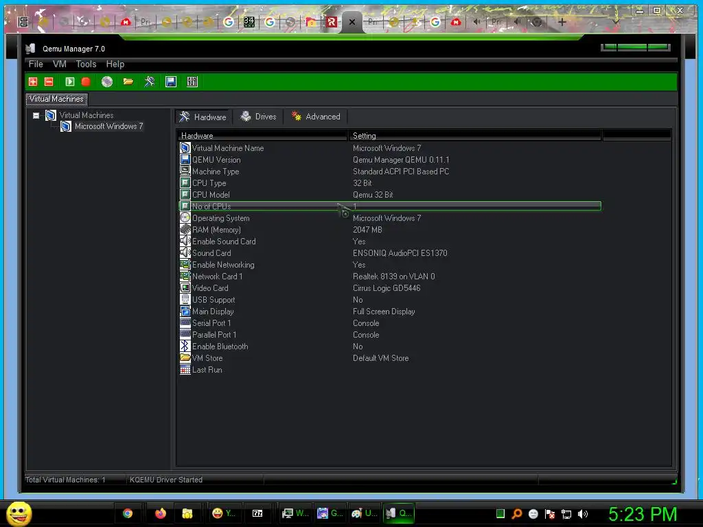Click the Last Run calendar icon
This screenshot has height=527, width=703.
185,369
